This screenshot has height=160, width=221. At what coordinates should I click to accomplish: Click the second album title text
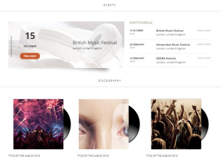pyautogui.click(x=93, y=156)
